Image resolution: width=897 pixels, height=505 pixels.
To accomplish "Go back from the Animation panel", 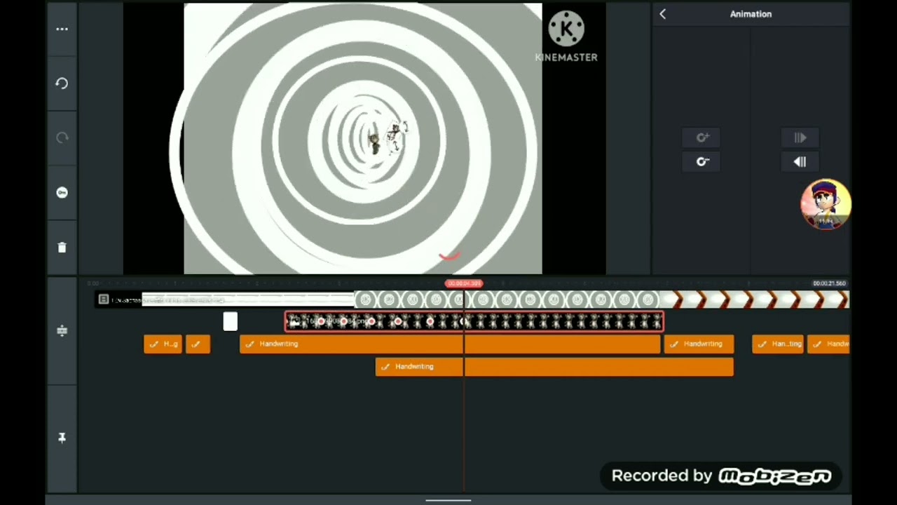I will (x=663, y=14).
